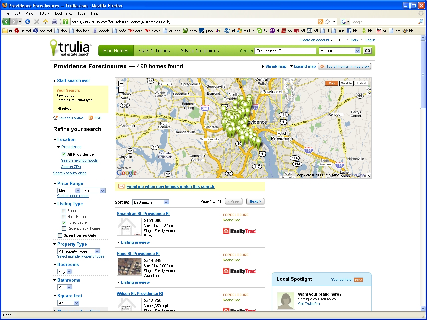Image resolution: width=427 pixels, height=320 pixels.
Task: Click the Google search box in the toolbar
Action: click(x=384, y=22)
